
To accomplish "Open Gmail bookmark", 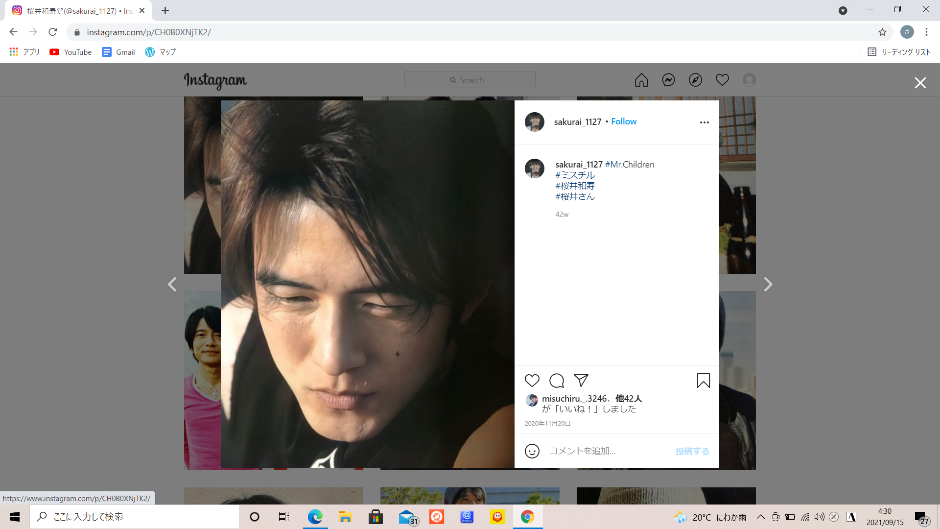I will tap(118, 52).
